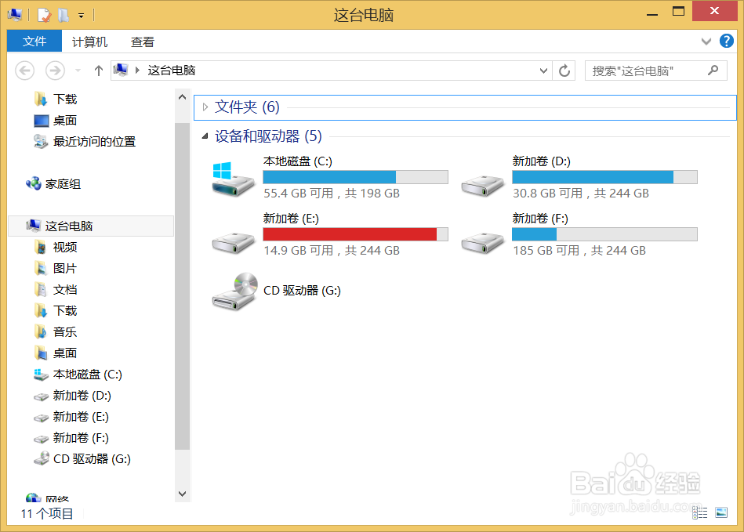
Task: Click the forward navigation arrow
Action: pyautogui.click(x=54, y=70)
